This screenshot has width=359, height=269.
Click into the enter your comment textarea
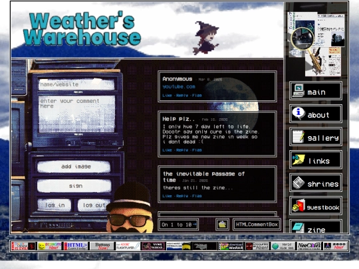point(76,114)
